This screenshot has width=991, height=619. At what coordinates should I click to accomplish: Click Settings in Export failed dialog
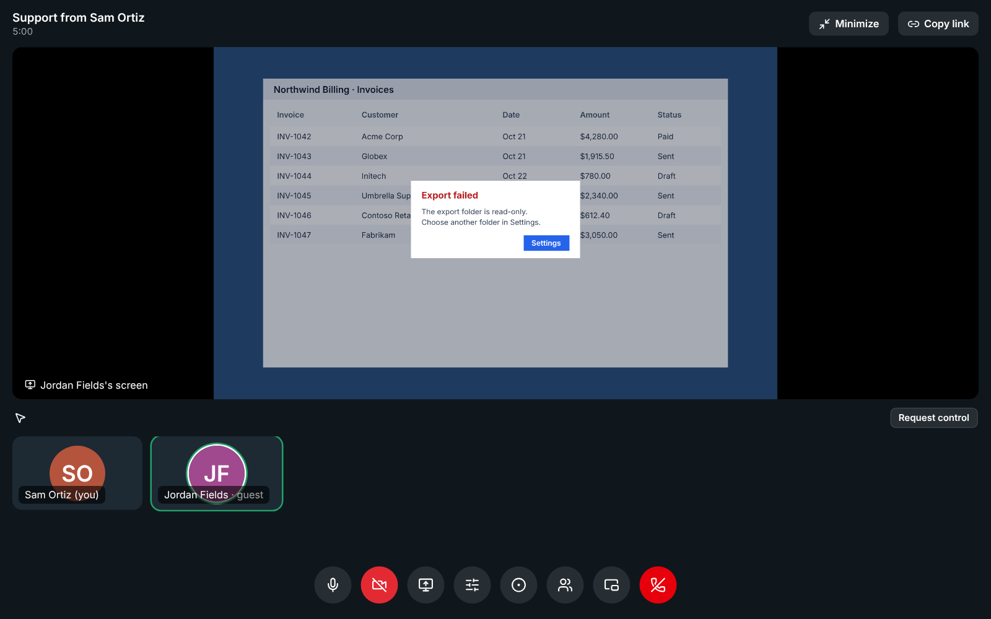click(x=546, y=243)
